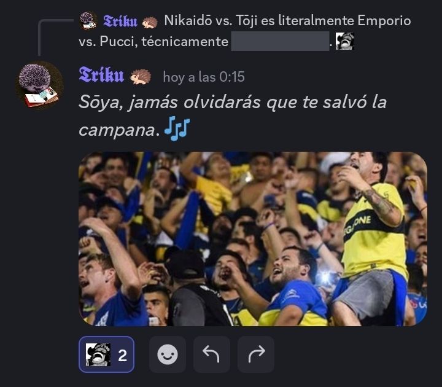
Task: Click the reply arrow button
Action: [x=211, y=354]
